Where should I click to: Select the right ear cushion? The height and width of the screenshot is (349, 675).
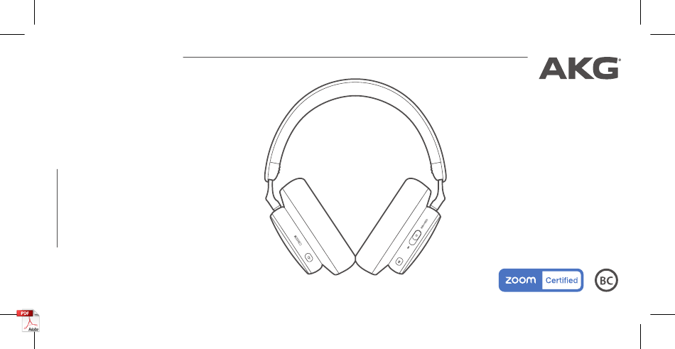[394, 226]
